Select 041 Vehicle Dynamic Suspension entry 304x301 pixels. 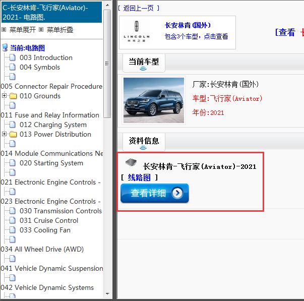(52, 268)
